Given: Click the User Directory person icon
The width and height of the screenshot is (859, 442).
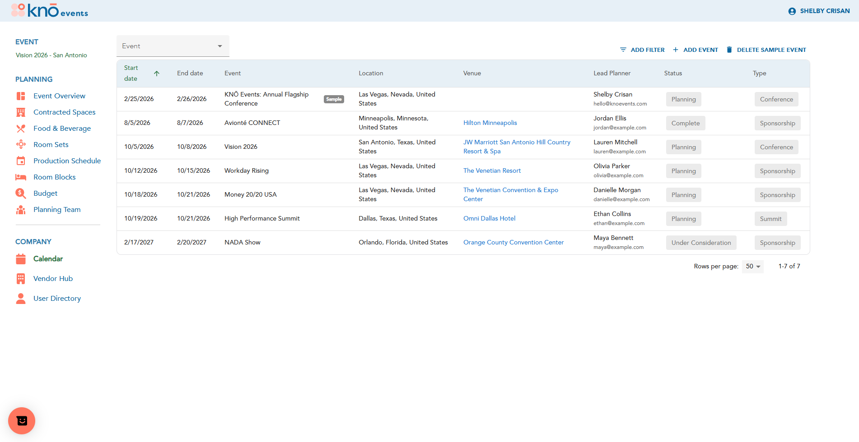Looking at the screenshot, I should [x=21, y=299].
